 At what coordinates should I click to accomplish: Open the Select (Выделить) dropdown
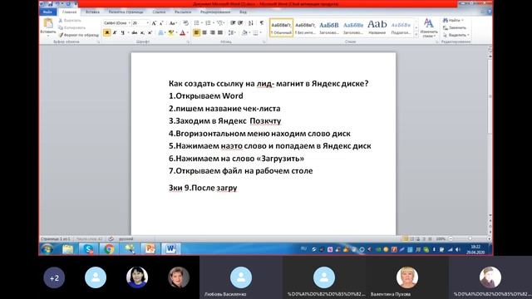tap(456, 35)
